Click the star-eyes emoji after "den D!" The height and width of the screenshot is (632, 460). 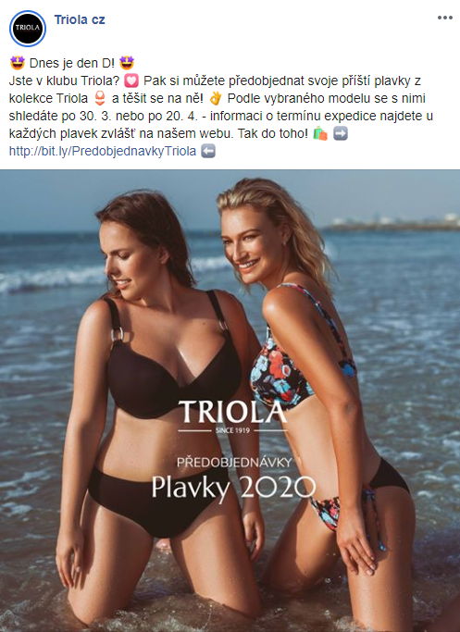coord(127,63)
